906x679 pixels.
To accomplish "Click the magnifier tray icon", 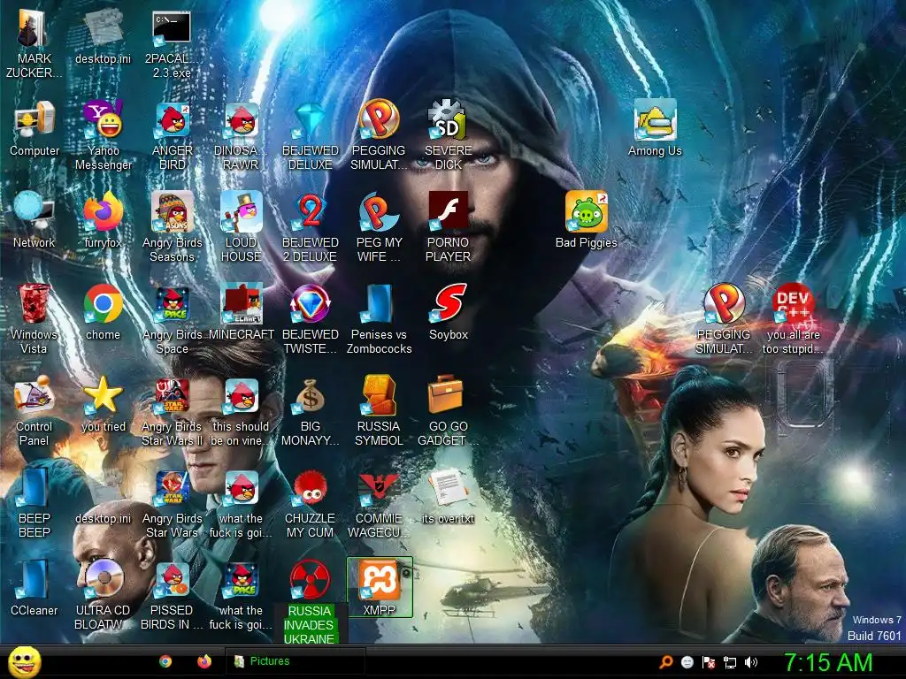I will (x=665, y=661).
